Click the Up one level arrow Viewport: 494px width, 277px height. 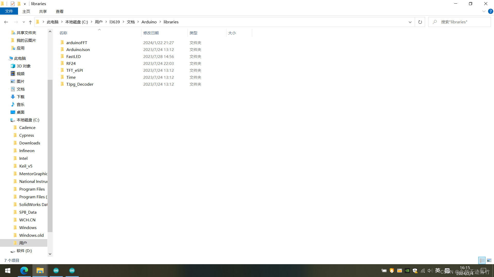[30, 22]
